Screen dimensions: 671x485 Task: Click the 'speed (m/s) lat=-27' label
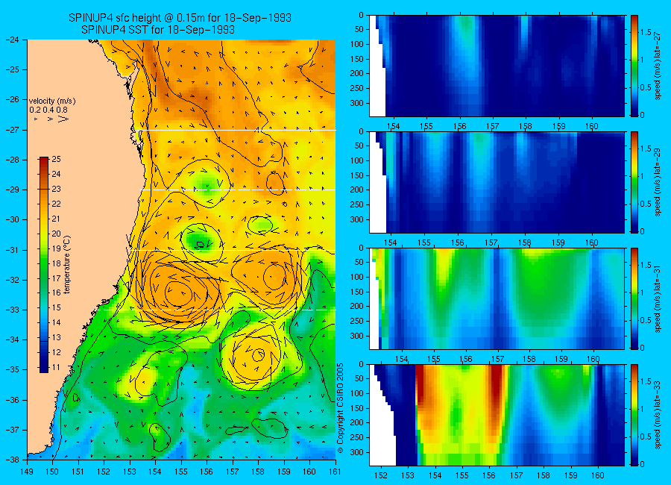click(658, 66)
